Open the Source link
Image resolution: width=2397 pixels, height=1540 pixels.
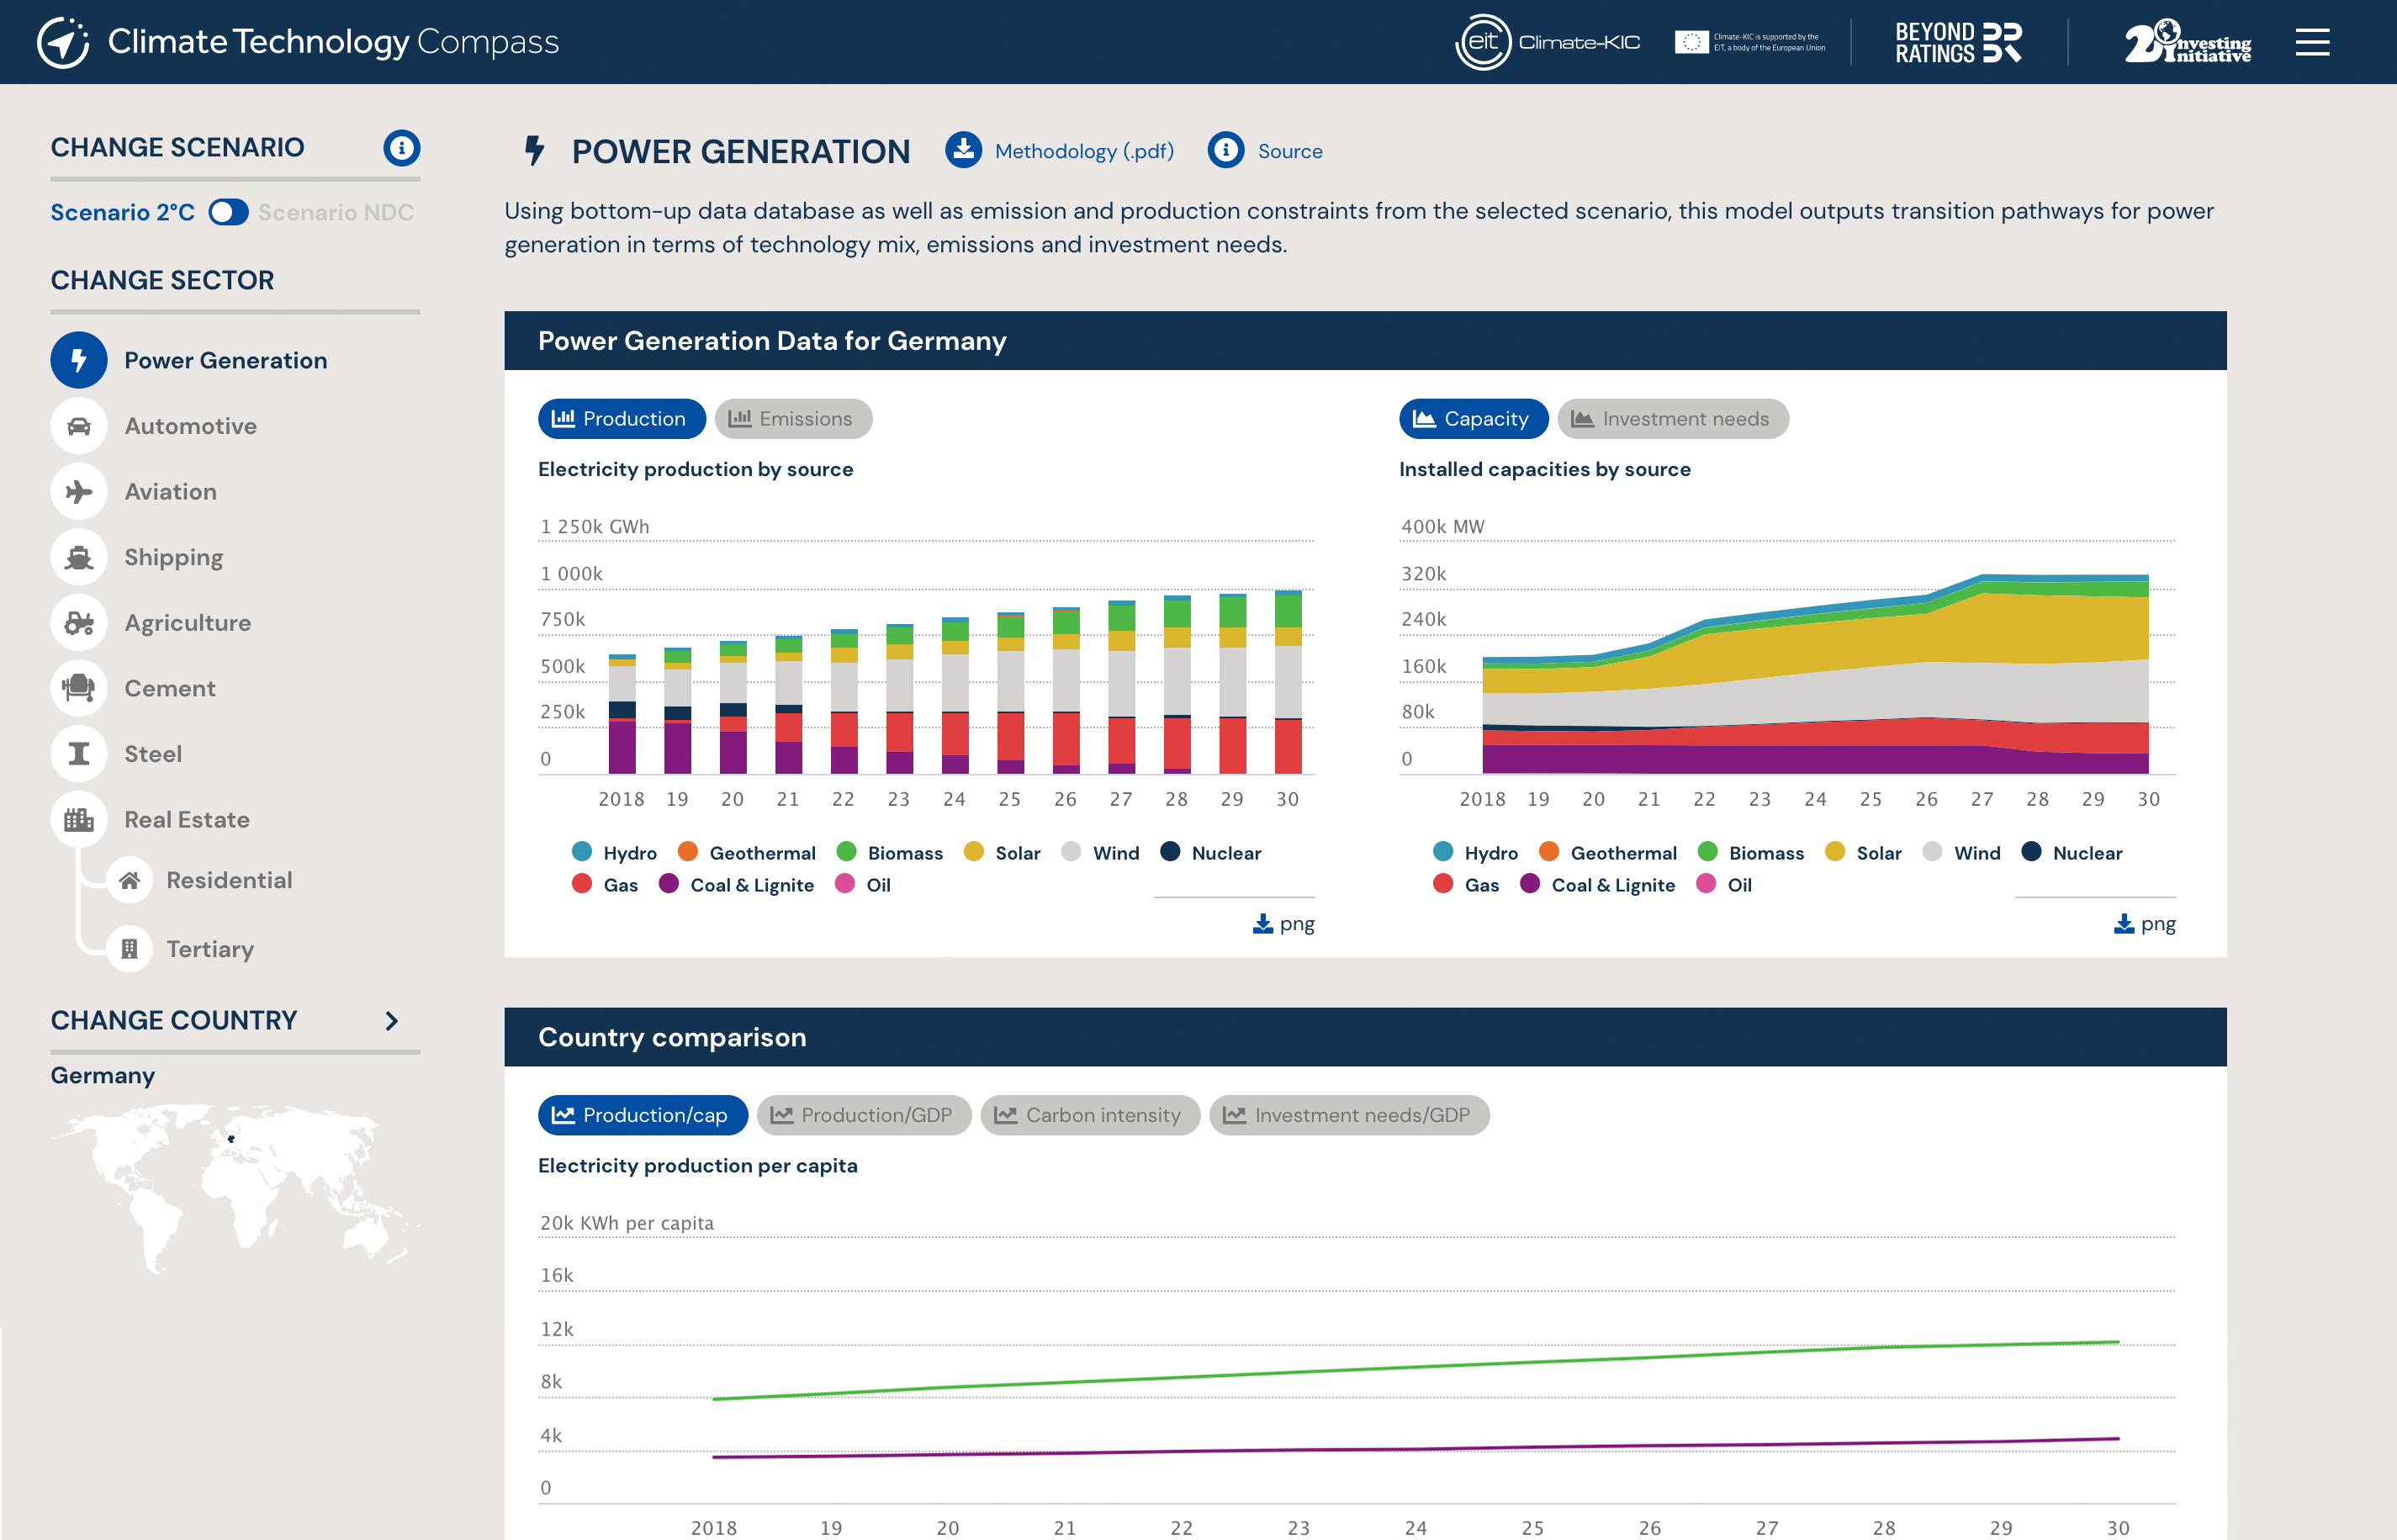coord(1290,151)
